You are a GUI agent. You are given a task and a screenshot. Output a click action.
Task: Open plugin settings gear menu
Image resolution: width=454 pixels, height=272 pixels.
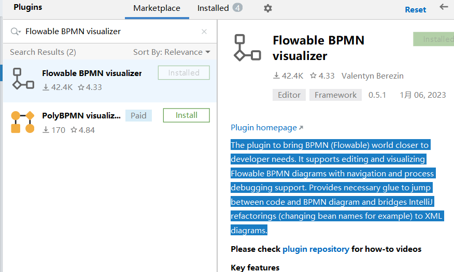coord(268,8)
